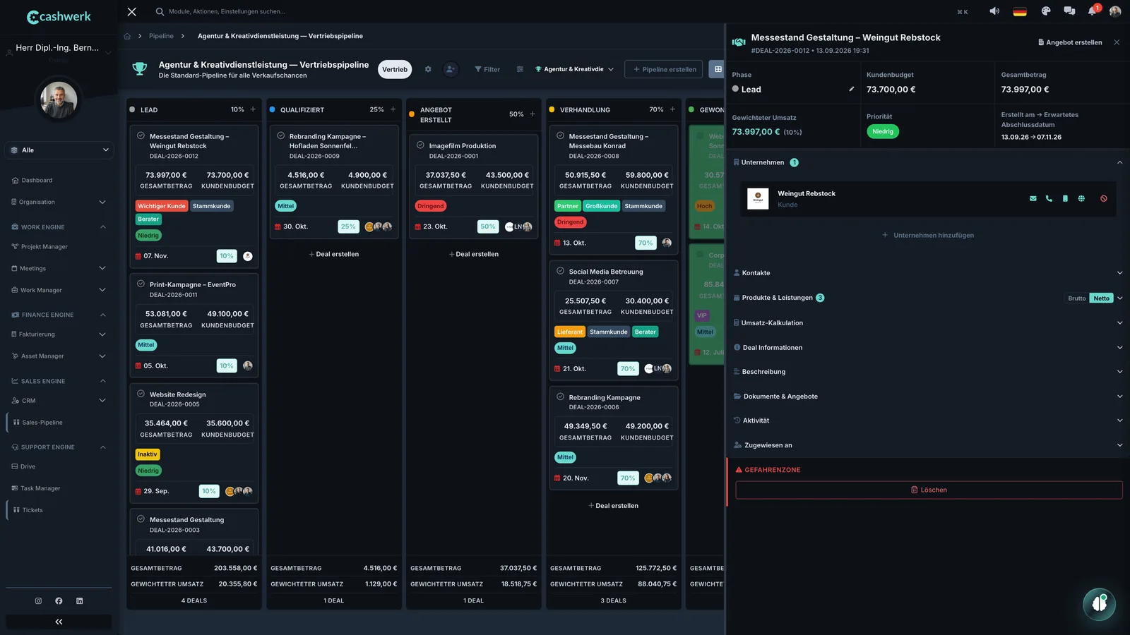The height and width of the screenshot is (635, 1130).
Task: Mark Imagefilm Produktion deal complete
Action: 420,145
